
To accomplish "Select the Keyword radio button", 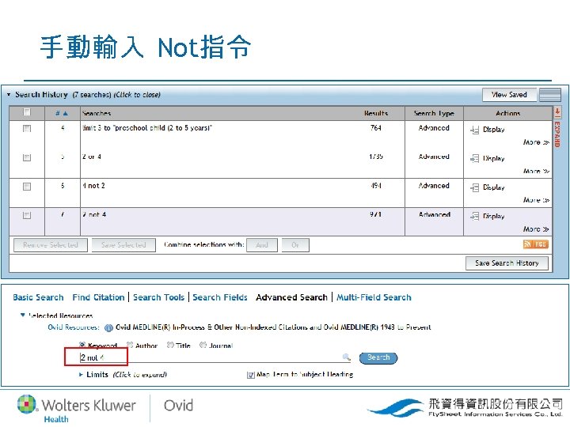I will (82, 345).
